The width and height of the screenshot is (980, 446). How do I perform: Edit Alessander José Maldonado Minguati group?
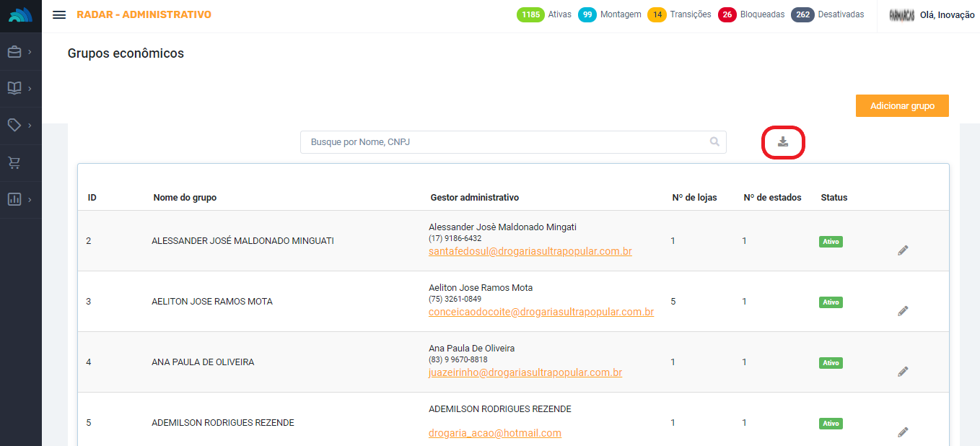point(903,250)
